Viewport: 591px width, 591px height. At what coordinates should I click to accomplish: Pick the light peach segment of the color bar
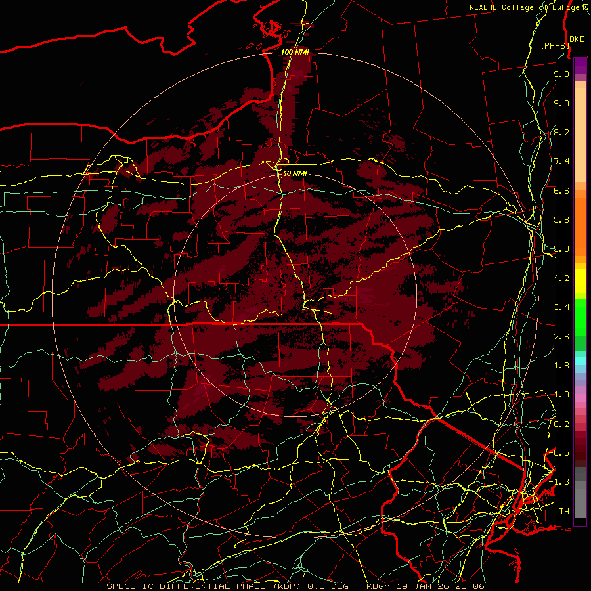pos(580,135)
